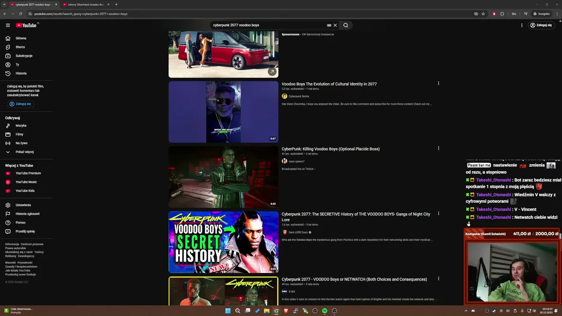Open Historia zgłoszeń in sidebar
562x316 pixels.
point(26,214)
